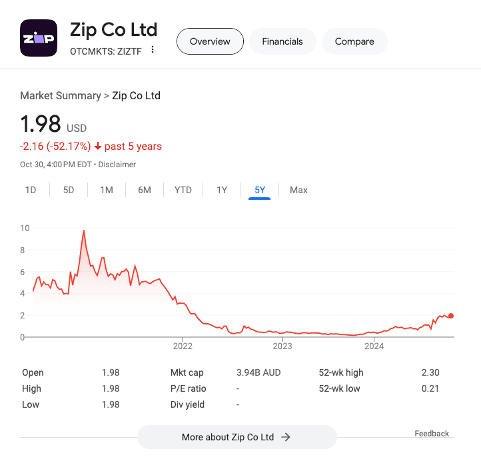Select the 5Y time range
The image size is (481, 465).
pyautogui.click(x=260, y=190)
